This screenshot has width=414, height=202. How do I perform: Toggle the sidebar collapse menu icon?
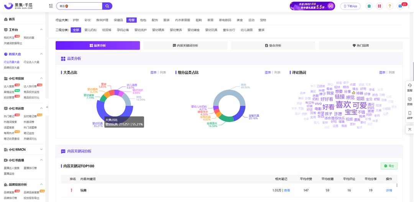51,6
